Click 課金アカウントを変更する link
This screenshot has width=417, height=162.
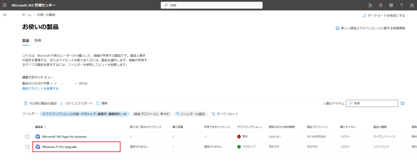point(40,89)
